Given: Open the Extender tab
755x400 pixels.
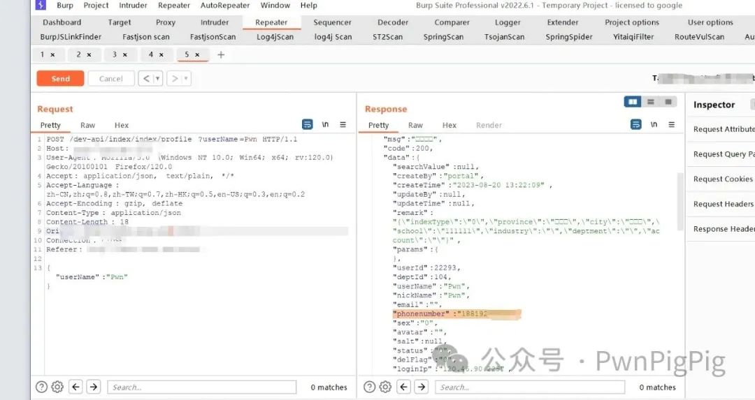Looking at the screenshot, I should [x=562, y=22].
